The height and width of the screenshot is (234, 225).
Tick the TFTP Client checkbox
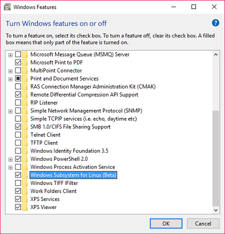pyautogui.click(x=18, y=142)
